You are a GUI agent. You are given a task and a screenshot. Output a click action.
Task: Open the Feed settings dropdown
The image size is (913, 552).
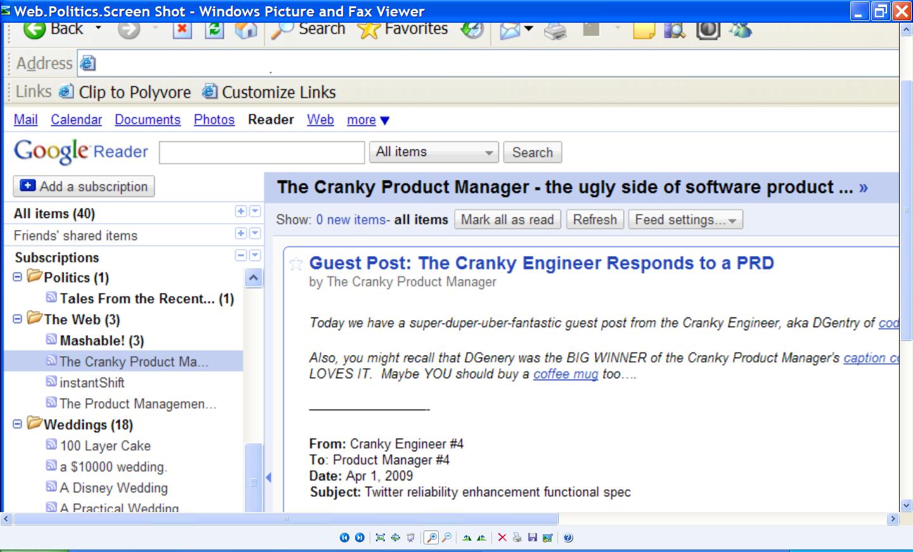(685, 220)
